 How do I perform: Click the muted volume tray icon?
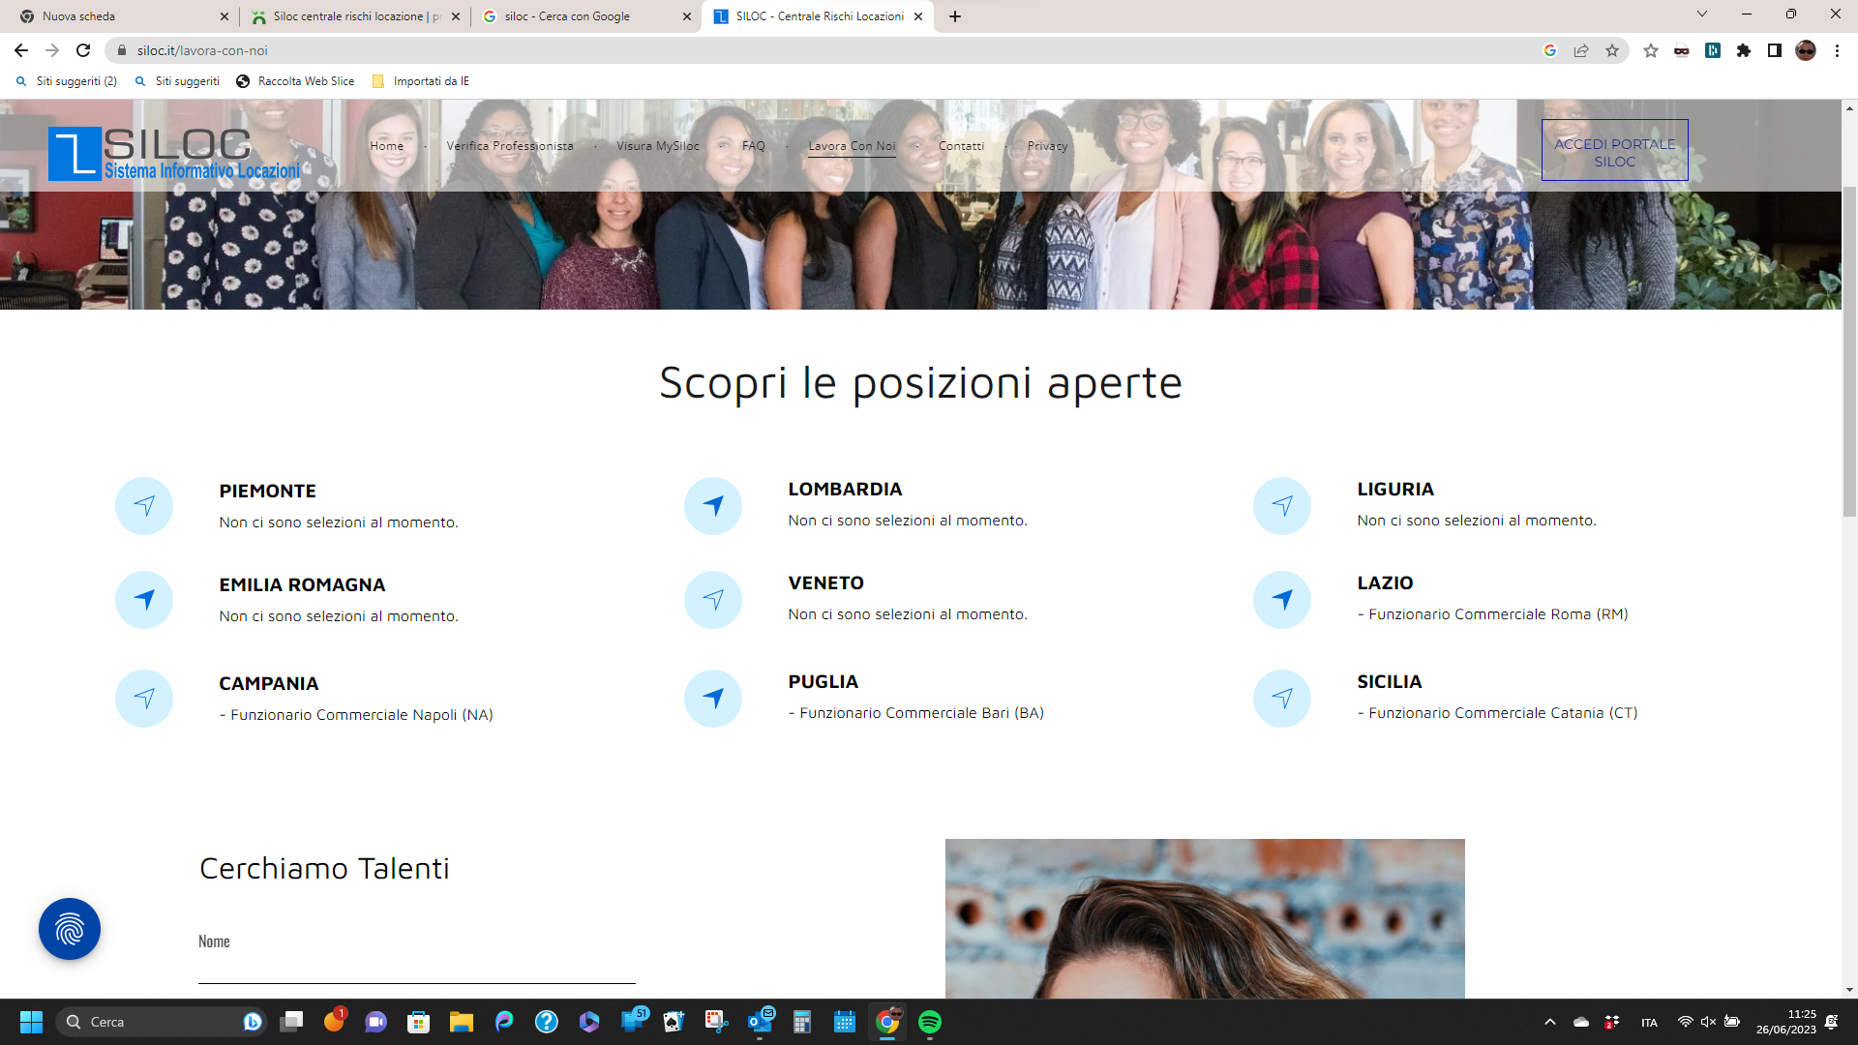coord(1708,1022)
